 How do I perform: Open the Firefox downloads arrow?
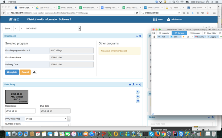[193, 13]
